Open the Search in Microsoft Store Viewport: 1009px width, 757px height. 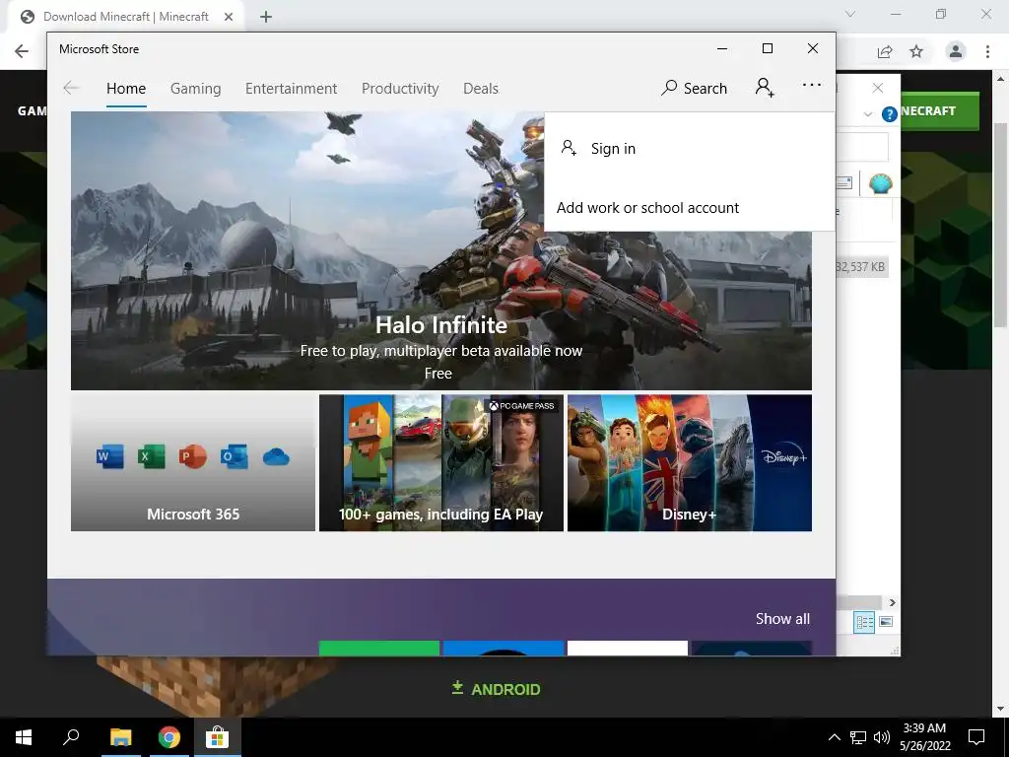click(x=694, y=88)
